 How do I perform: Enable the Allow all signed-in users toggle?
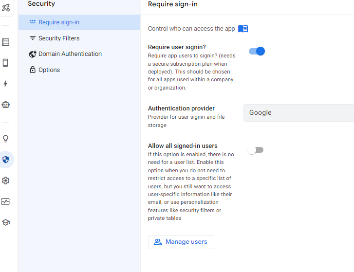click(x=255, y=150)
